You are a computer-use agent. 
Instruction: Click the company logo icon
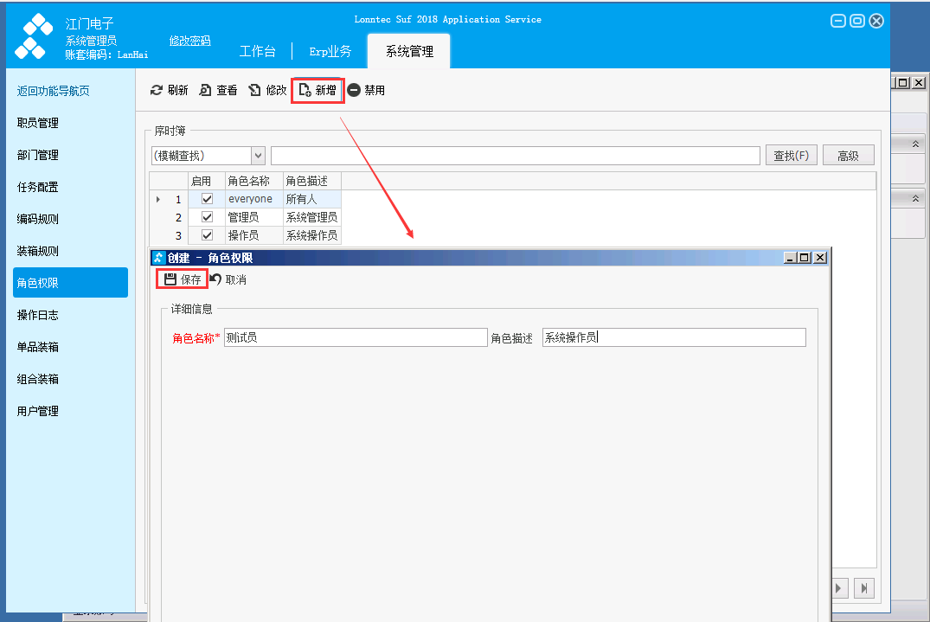pos(35,36)
